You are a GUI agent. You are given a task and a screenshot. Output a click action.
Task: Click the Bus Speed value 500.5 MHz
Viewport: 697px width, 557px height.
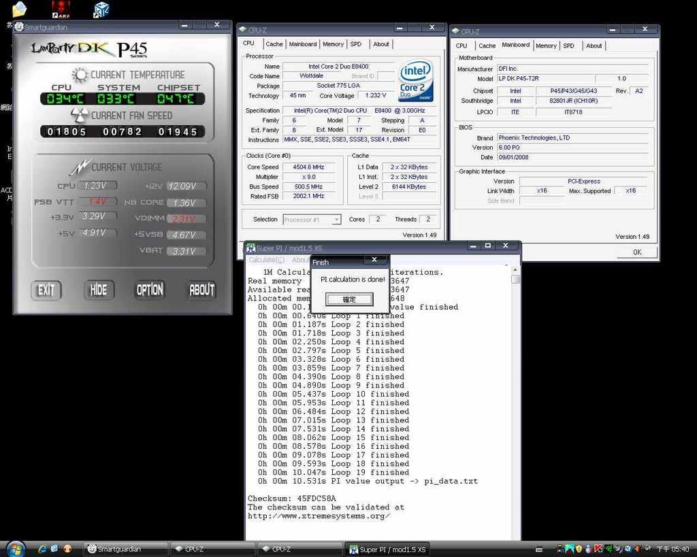308,186
